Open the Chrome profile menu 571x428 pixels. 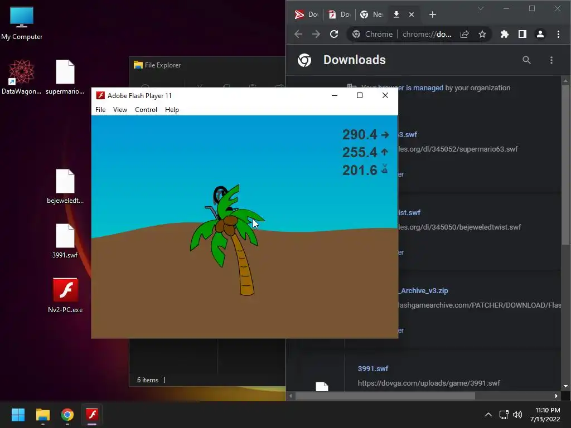point(540,34)
